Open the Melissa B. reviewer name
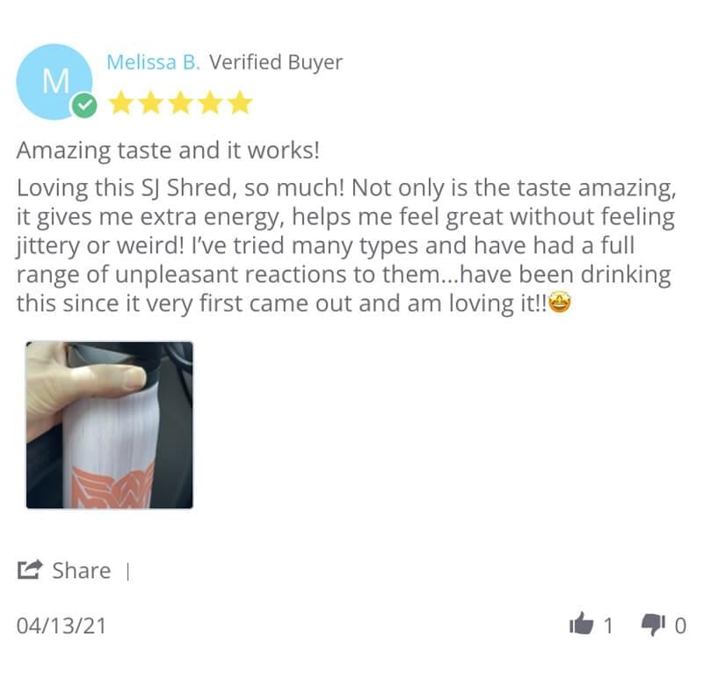The width and height of the screenshot is (703, 680). pos(153,62)
